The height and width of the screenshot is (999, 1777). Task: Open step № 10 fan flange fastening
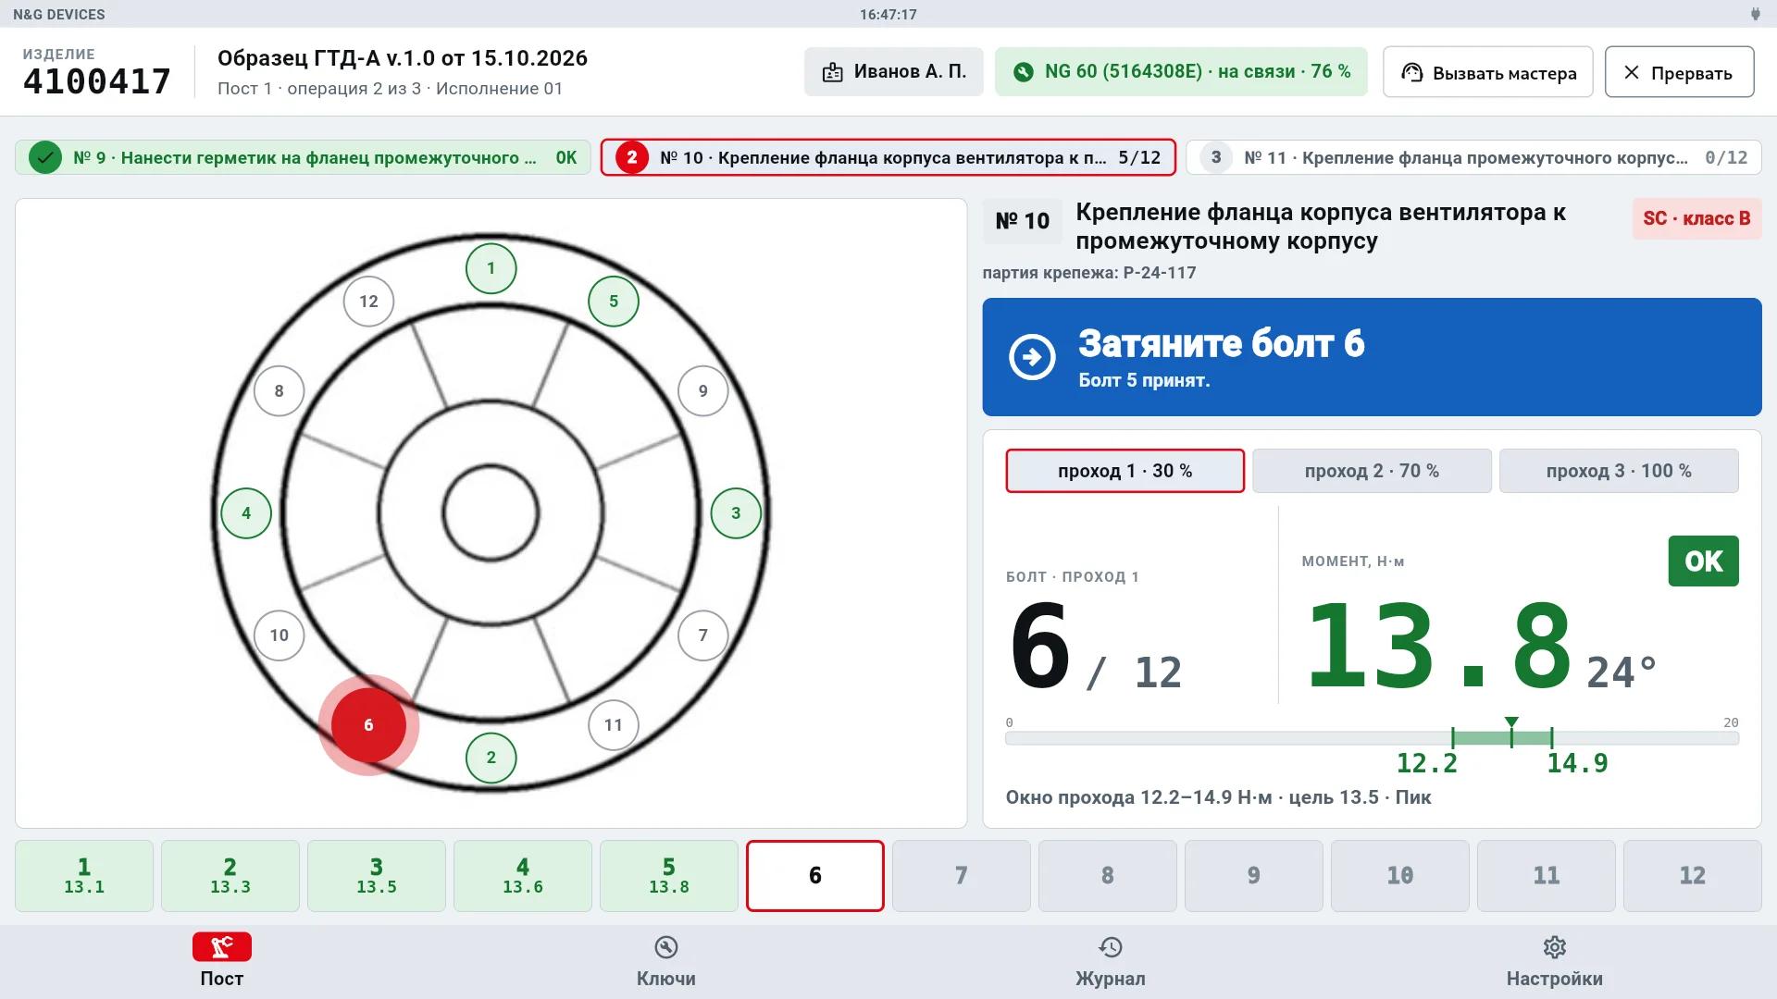[888, 157]
